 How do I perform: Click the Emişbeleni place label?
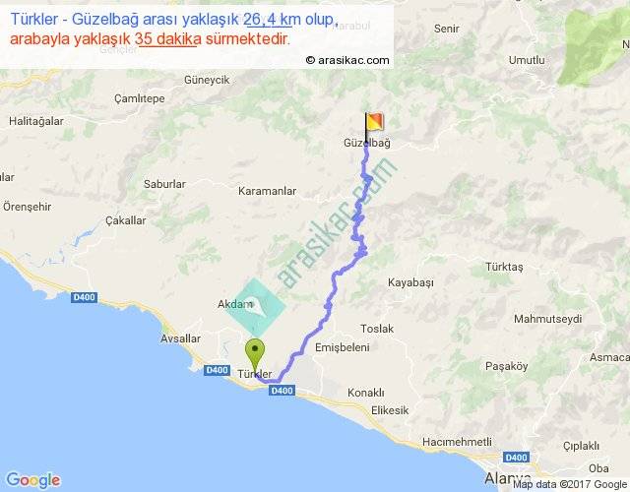coord(342,347)
